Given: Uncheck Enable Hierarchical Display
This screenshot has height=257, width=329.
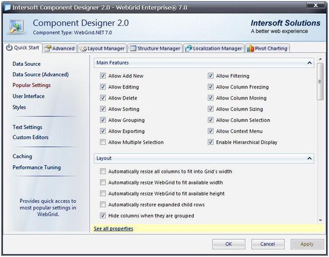Looking at the screenshot, I should pyautogui.click(x=210, y=142).
